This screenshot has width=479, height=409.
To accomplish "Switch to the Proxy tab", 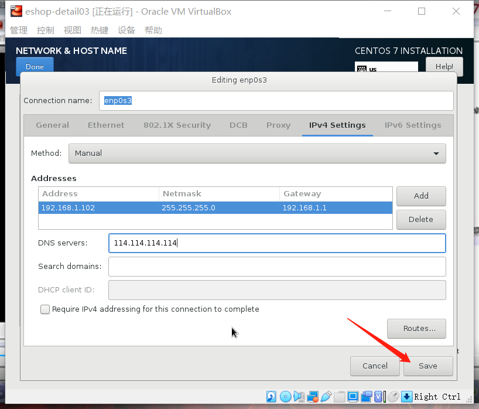I will pyautogui.click(x=278, y=125).
